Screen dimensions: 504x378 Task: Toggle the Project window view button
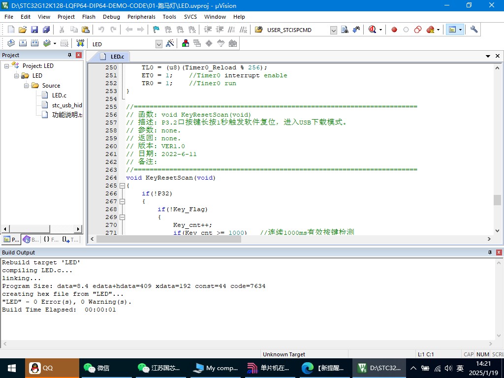[453, 30]
